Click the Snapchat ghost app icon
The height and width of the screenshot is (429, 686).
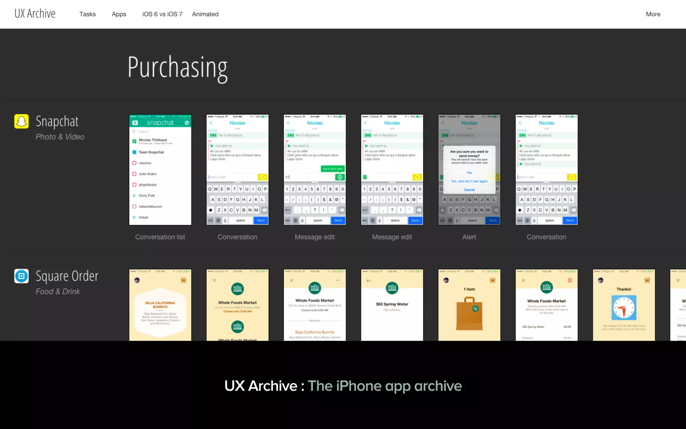coord(21,121)
